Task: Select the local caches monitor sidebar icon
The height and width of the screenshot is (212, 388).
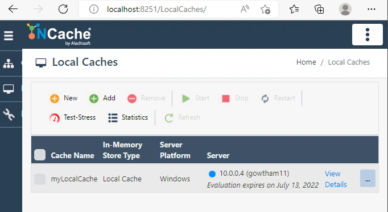Action: (x=9, y=89)
